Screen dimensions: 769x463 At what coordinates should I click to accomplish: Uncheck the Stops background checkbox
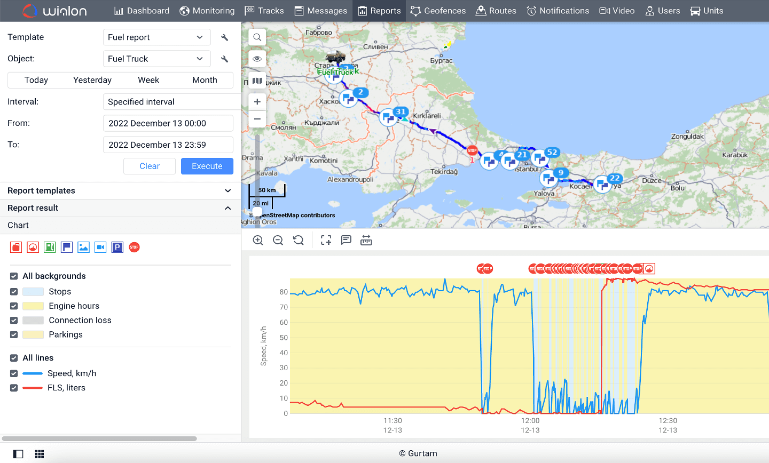(x=13, y=291)
